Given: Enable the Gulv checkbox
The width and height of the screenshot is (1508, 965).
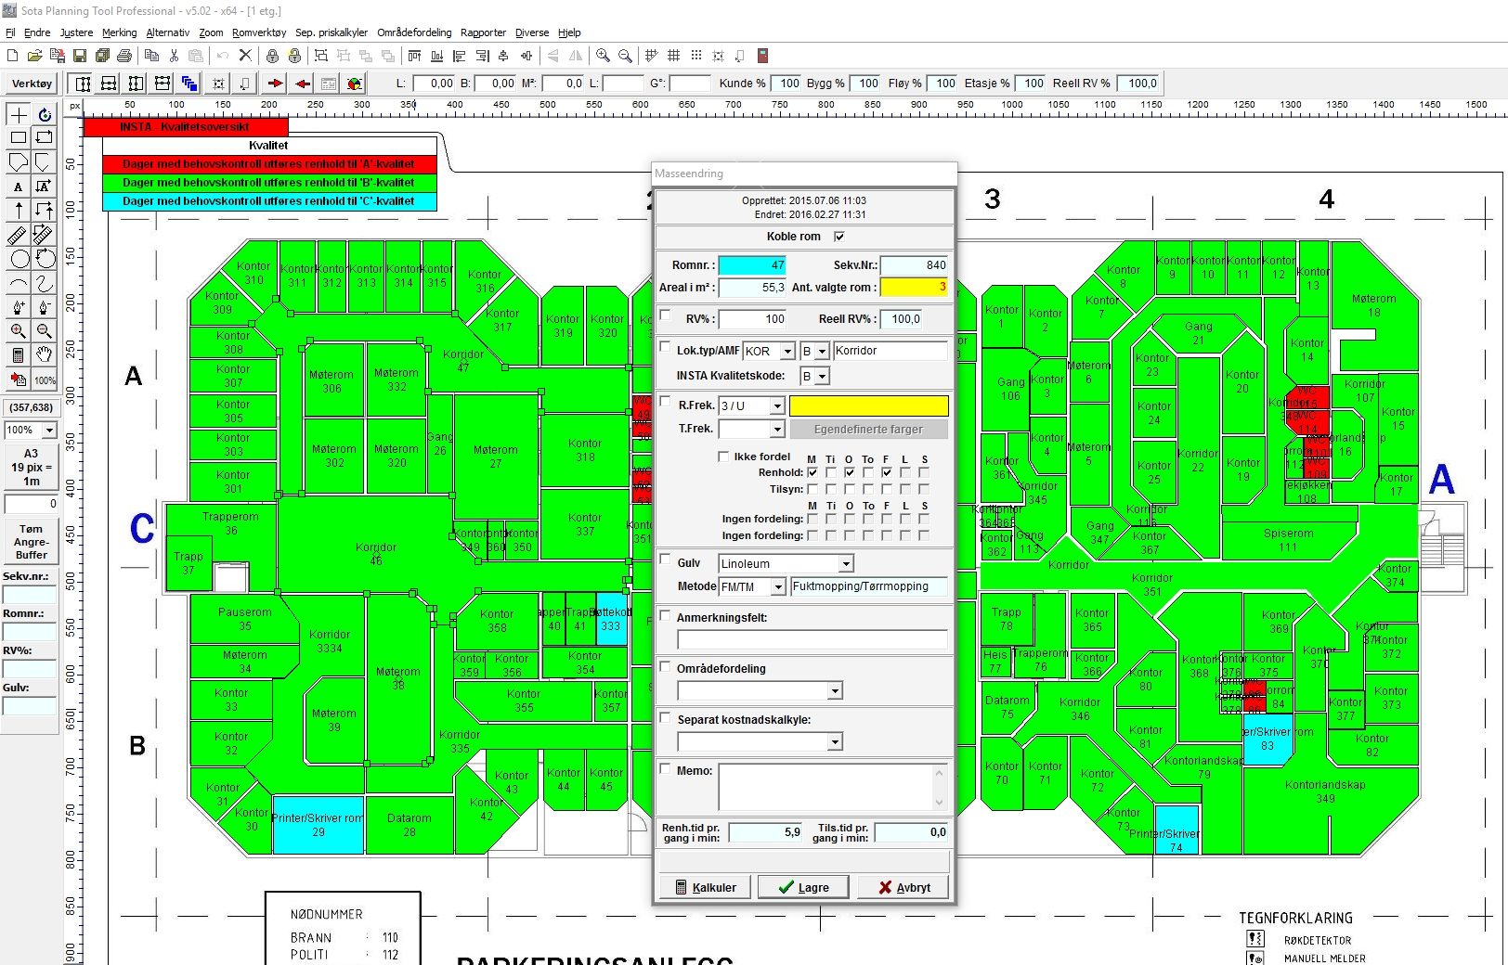Looking at the screenshot, I should 665,560.
